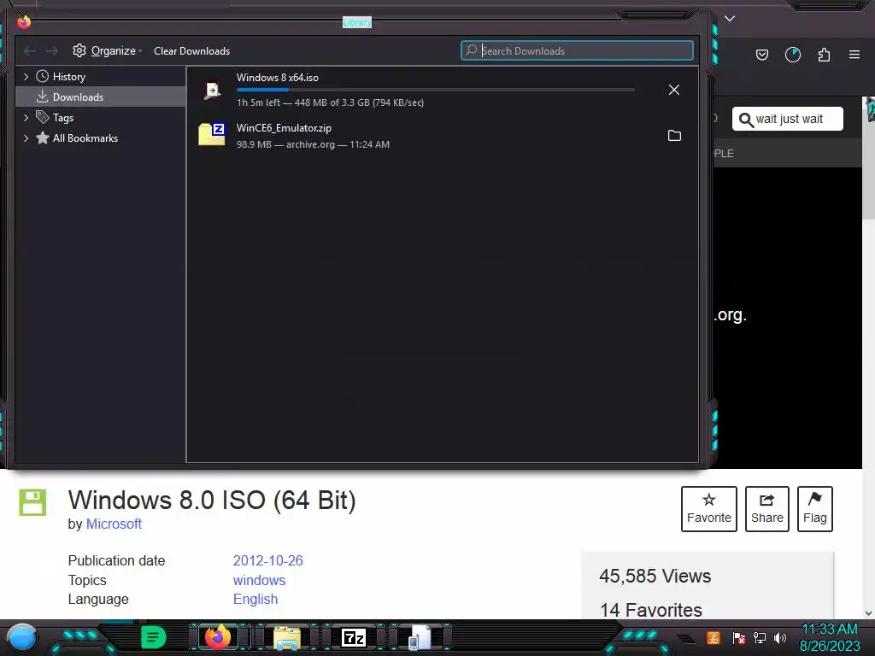Focus the Search Downloads field
875x656 pixels.
(577, 50)
